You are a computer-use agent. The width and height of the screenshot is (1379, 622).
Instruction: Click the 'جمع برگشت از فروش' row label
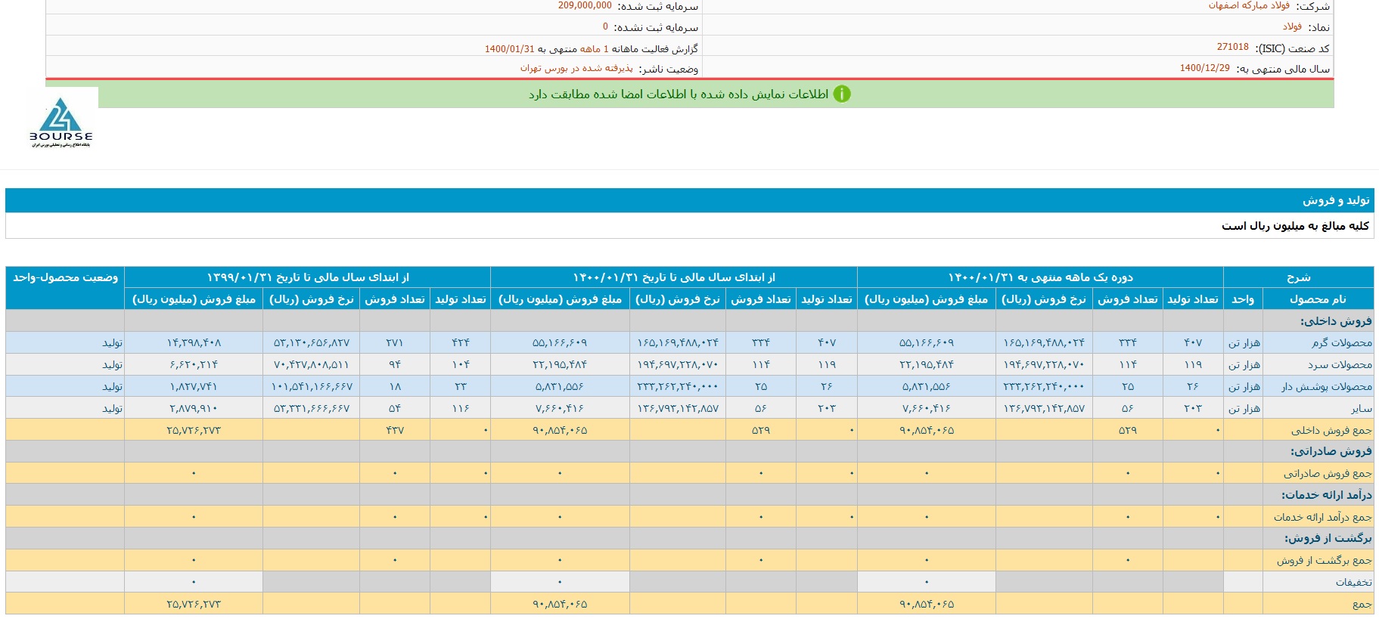1324,561
